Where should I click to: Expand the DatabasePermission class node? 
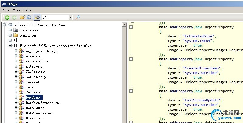(16, 102)
